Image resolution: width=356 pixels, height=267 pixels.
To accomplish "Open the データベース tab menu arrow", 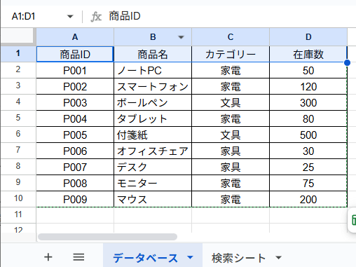I will coord(191,257).
